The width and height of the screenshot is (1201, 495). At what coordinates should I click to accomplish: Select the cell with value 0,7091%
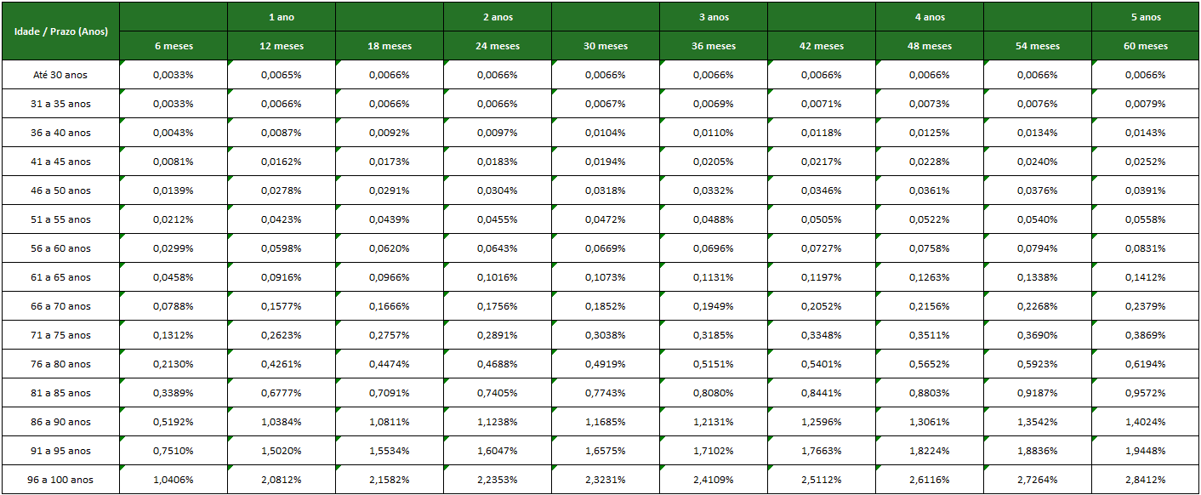coord(390,393)
